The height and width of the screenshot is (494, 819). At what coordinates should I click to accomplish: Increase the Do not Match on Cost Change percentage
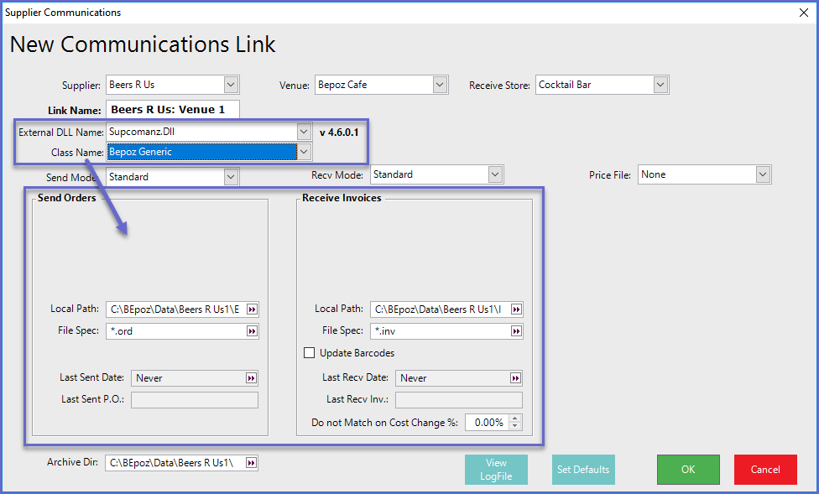click(515, 419)
